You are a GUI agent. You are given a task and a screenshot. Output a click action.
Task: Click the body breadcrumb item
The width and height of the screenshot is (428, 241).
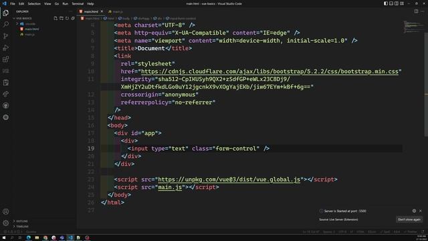(124, 18)
